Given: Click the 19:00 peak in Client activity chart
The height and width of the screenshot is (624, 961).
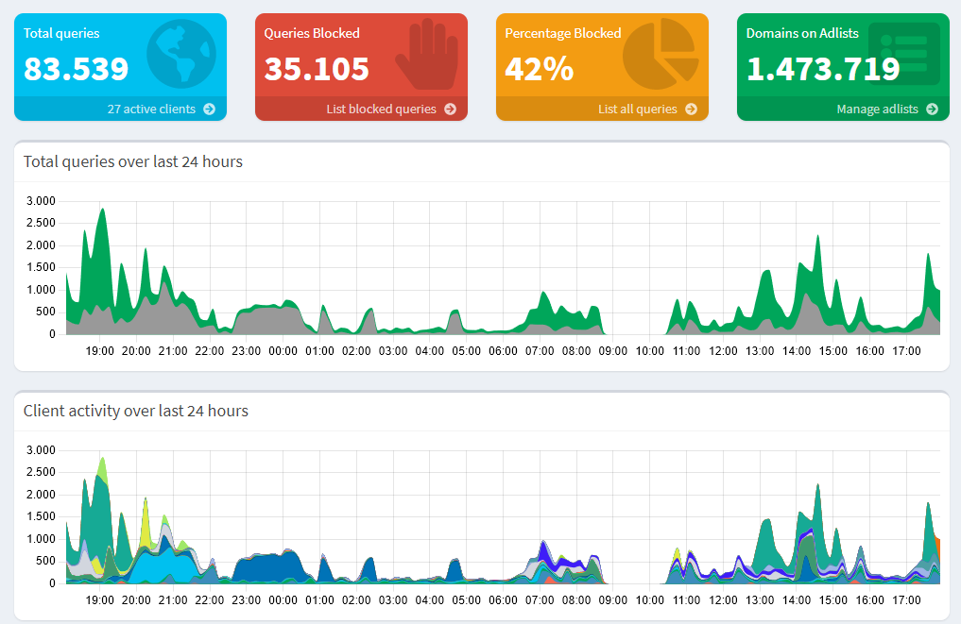Looking at the screenshot, I should point(102,460).
